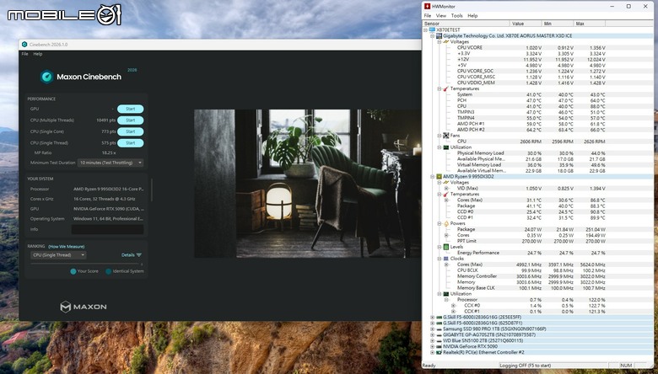This screenshot has width=658, height=374.
Task: Click the Temperatures thermometer icon under motherboard
Action: [x=445, y=88]
